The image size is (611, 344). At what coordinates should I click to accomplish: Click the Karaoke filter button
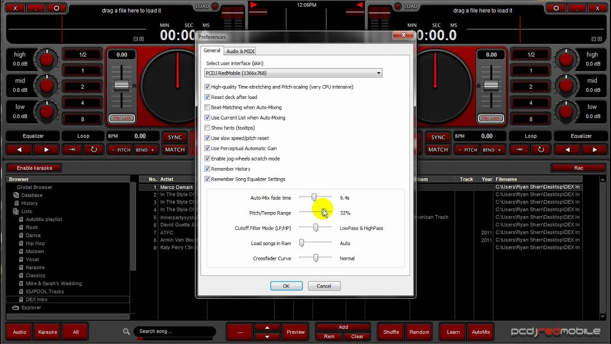coord(48,332)
